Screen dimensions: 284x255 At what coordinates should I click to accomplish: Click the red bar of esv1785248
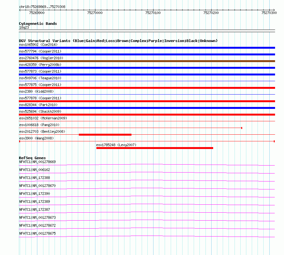pyautogui.click(x=155, y=148)
